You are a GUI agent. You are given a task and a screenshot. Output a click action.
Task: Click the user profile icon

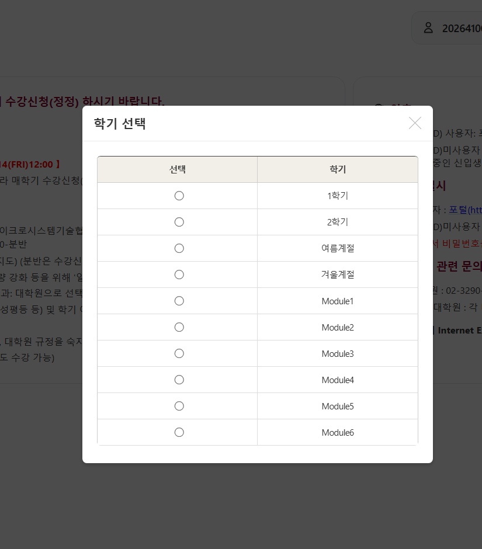coord(428,27)
